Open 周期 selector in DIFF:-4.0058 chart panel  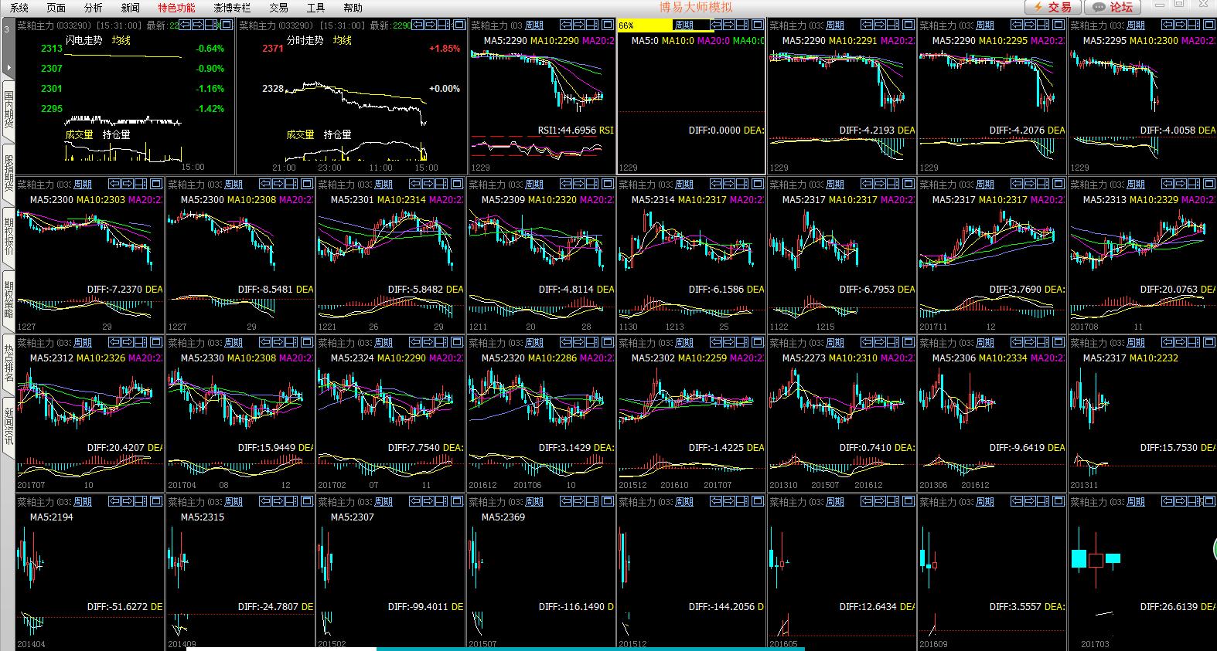tap(1135, 25)
